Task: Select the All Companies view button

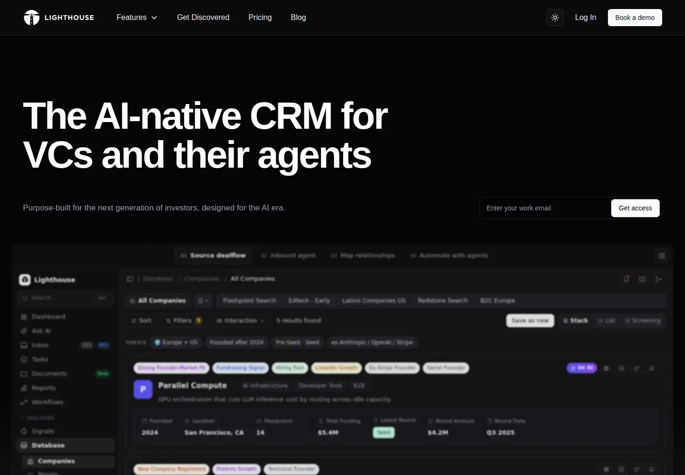Action: (x=158, y=301)
